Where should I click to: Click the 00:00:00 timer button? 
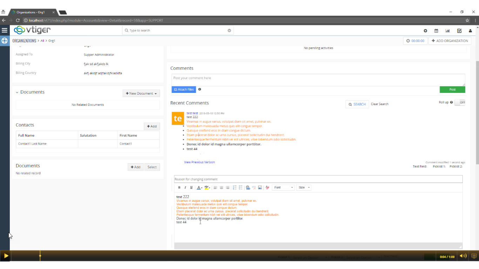416,41
